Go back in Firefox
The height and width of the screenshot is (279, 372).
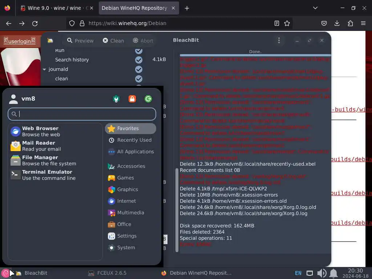coord(9,24)
